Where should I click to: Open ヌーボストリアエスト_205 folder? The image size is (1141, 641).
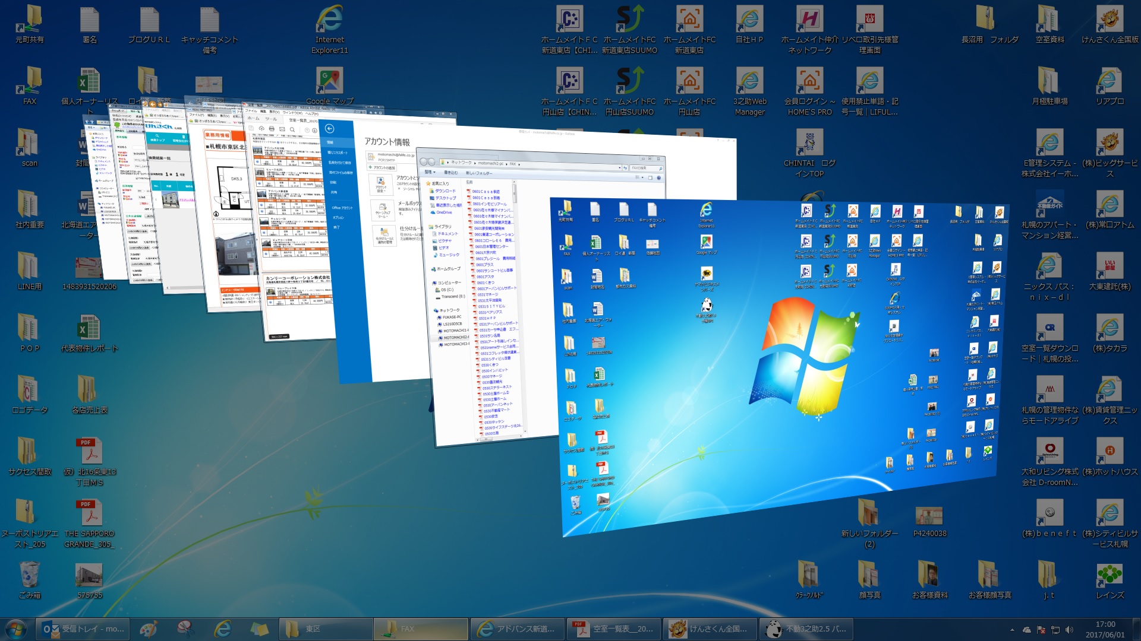(30, 524)
